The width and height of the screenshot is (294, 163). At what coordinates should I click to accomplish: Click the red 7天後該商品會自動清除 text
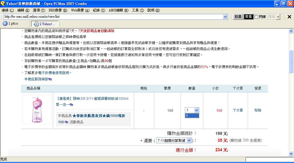[x=96, y=31]
